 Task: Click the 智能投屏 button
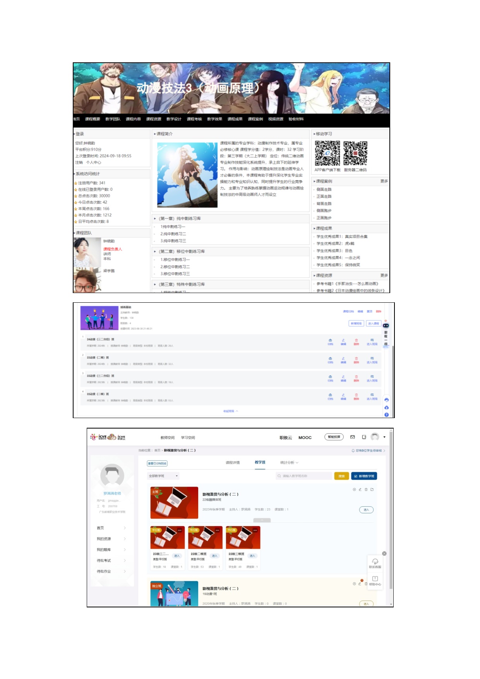pos(334,437)
